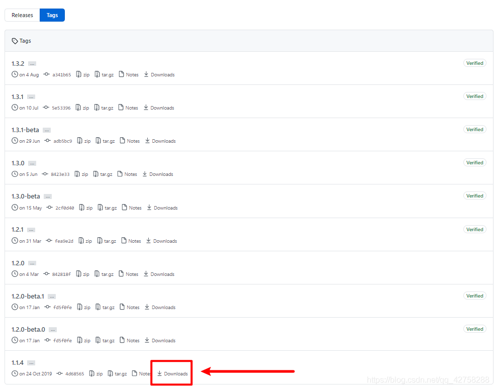Expand ellipsis details next to 1.2.0-beta.0

(x=53, y=330)
